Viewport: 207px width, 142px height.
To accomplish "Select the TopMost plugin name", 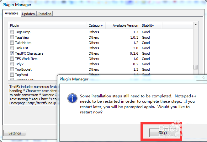I will [22, 75].
